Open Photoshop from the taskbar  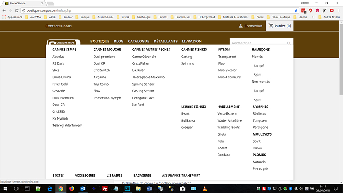[x=127, y=189]
